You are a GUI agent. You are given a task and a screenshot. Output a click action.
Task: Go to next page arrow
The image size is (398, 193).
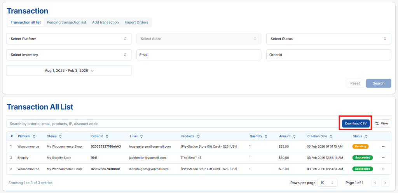(x=385, y=183)
